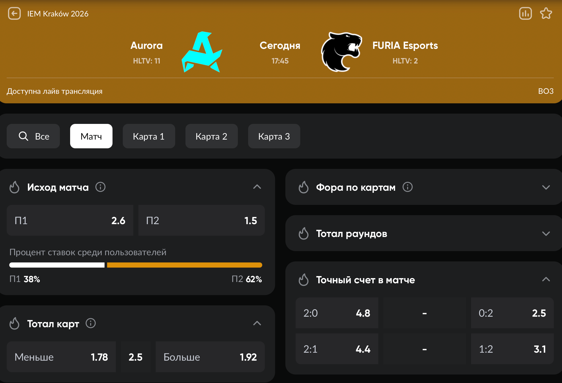562x383 pixels.
Task: Collapse the Точный счет в матче section
Action: pyautogui.click(x=546, y=279)
